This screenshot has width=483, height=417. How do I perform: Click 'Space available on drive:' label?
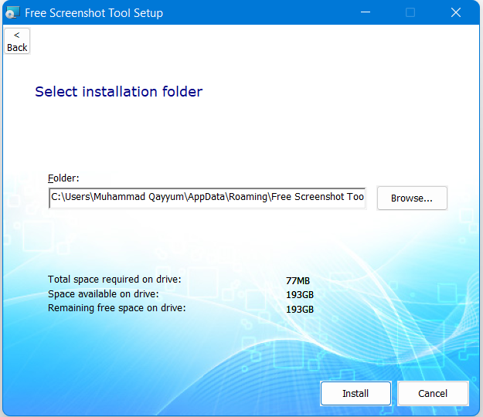point(104,294)
